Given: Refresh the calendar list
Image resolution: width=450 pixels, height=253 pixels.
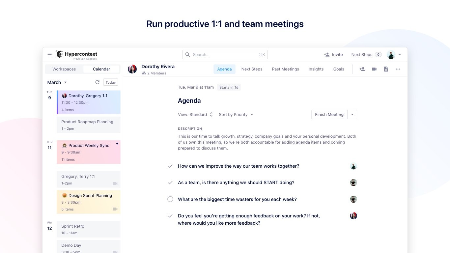Looking at the screenshot, I should [97, 82].
